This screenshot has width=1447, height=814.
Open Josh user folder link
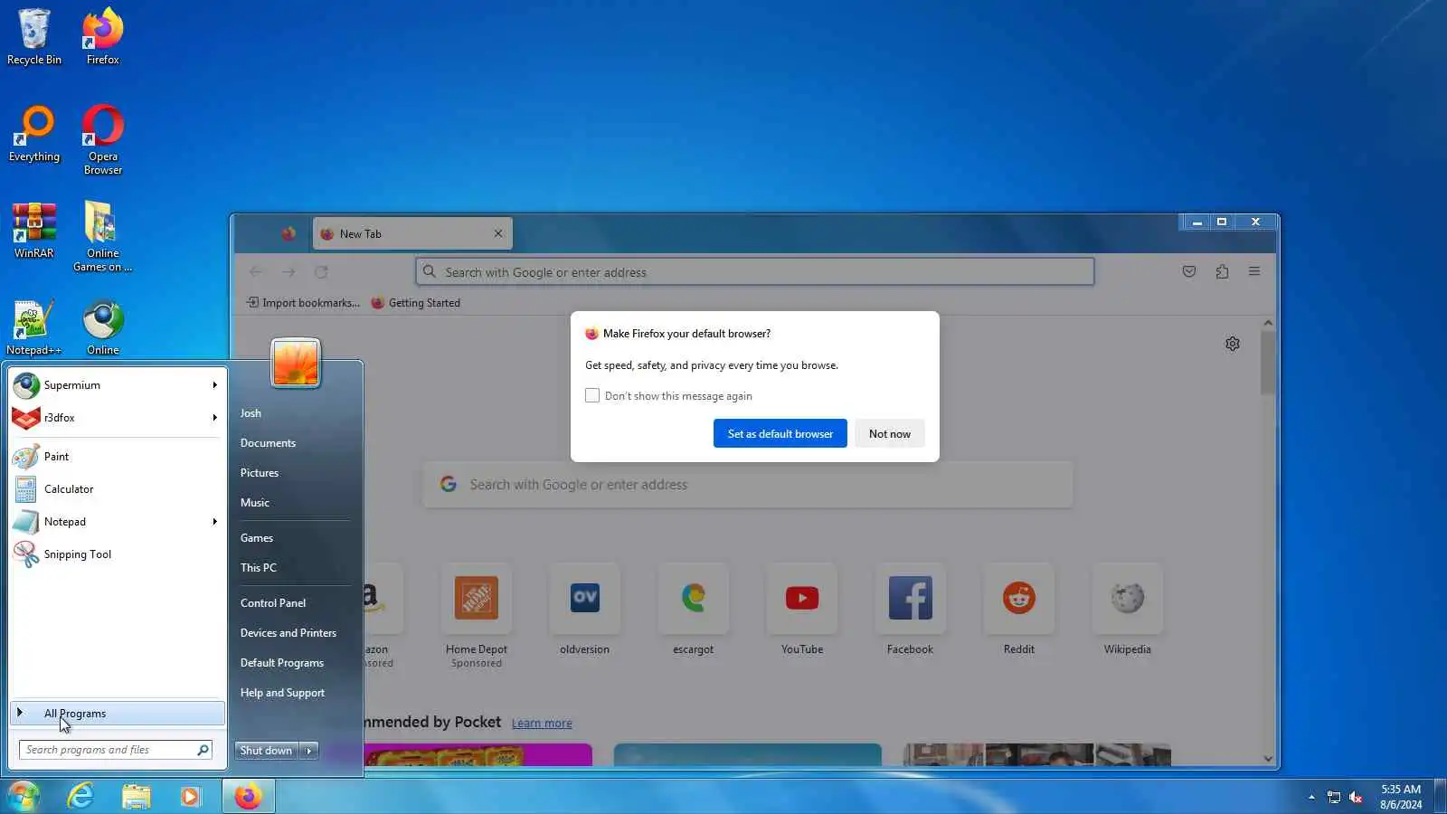click(251, 413)
